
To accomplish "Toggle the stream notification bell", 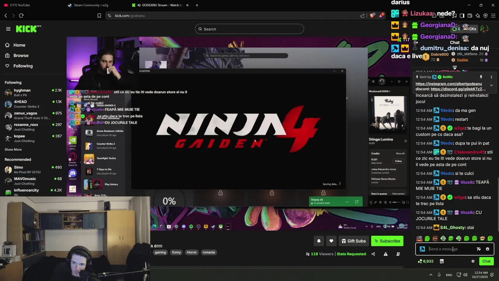I will pos(319,241).
